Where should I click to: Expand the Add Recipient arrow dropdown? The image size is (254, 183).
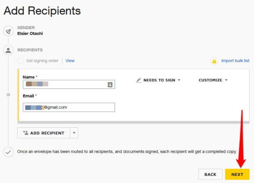74,133
